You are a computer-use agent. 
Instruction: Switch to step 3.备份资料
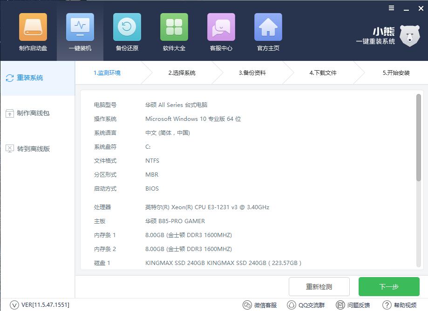[252, 73]
